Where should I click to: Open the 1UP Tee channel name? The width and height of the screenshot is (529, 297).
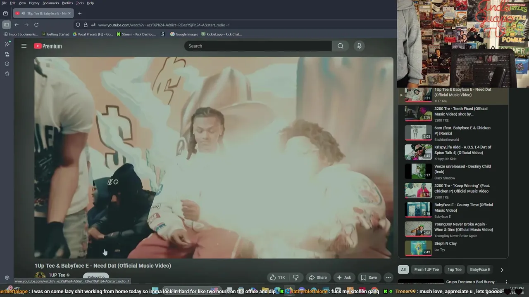pos(57,275)
